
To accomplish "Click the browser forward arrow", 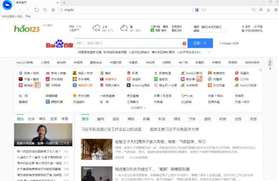I will pyautogui.click(x=28, y=10).
